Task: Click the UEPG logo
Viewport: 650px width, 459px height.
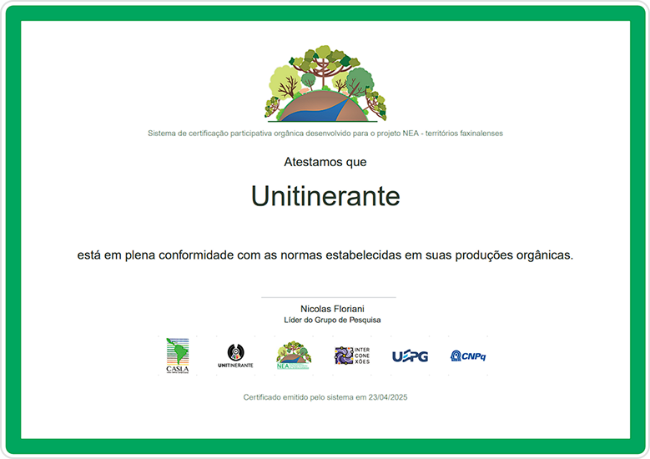Action: (x=410, y=356)
